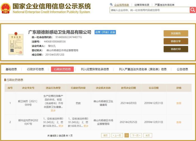Click the 行政处罚内容 column header
196x141 pixels.
coord(78,88)
